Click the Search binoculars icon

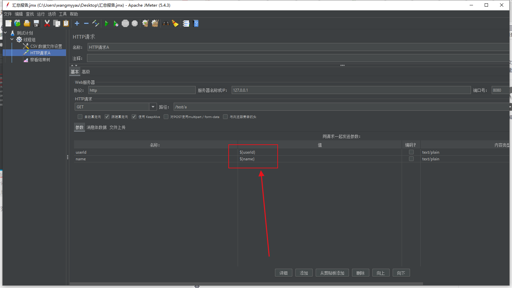[x=166, y=23]
